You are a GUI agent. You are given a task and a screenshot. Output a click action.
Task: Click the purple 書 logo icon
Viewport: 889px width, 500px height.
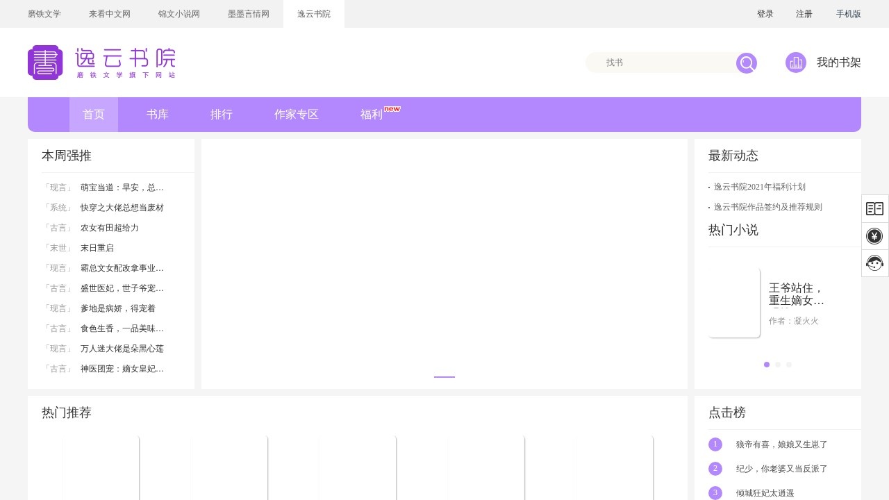click(x=45, y=62)
